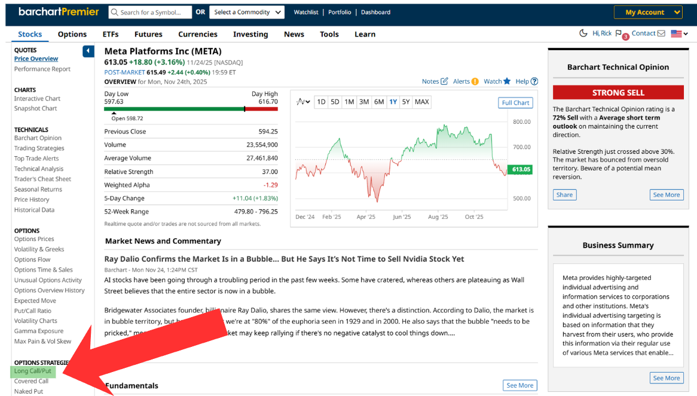This screenshot has width=697, height=396.
Task: Open the Futures menu tab
Action: pos(148,34)
